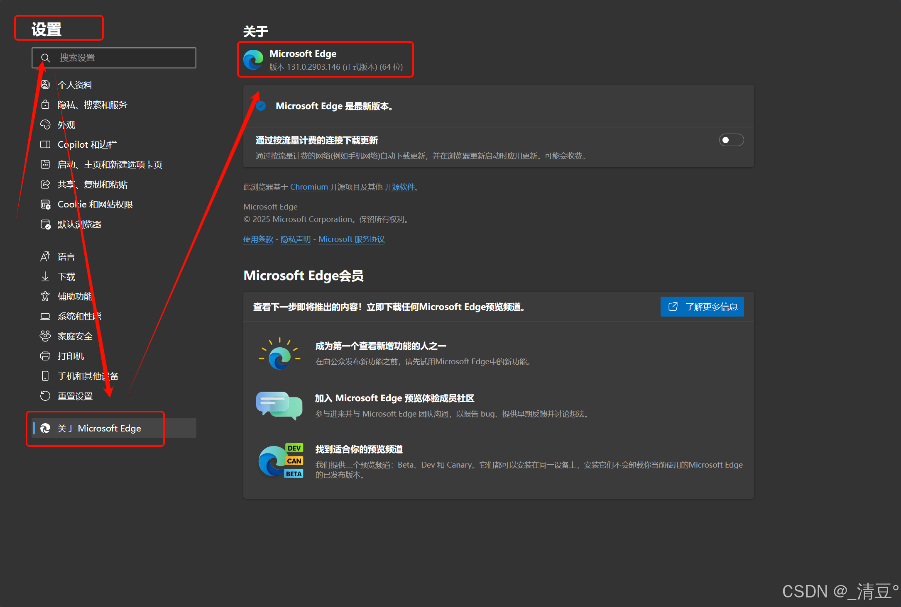Click the lock icon beside 隐私、搜索和服务
Image resolution: width=901 pixels, height=607 pixels.
[x=45, y=105]
